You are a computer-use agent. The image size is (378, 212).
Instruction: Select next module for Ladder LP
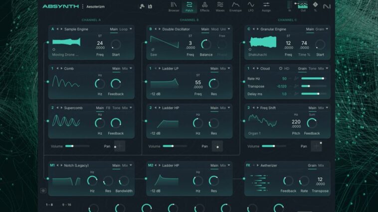160,69
